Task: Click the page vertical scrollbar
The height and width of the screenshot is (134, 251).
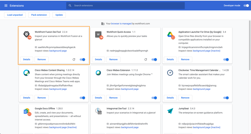Action: click(x=250, y=45)
